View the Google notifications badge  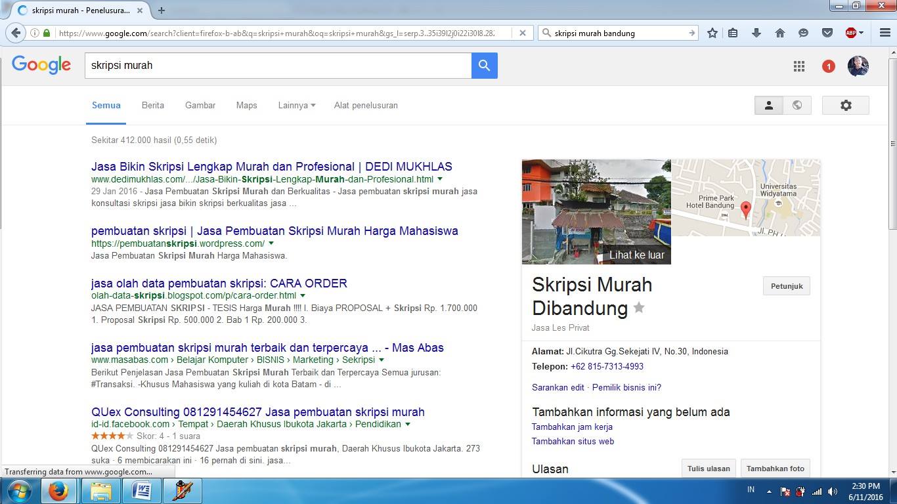[x=829, y=66]
